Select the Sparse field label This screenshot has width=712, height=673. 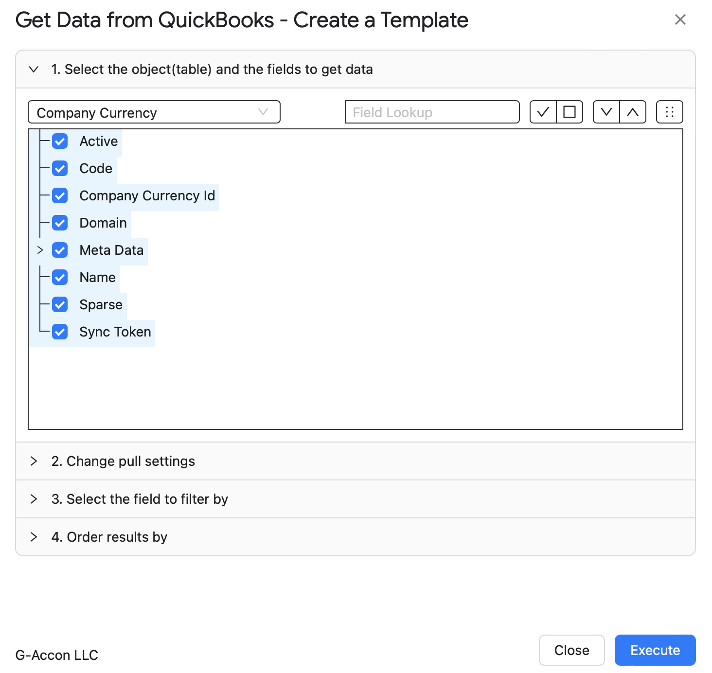point(101,305)
